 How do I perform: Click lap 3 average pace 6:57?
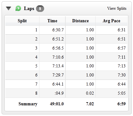(x=121, y=48)
